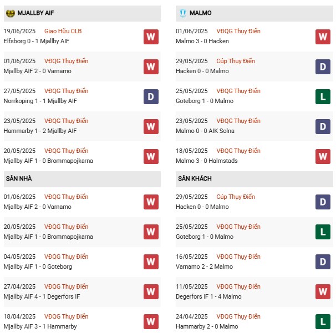Open match Mjallby AIF 3 - 1 Hammarby
Image resolution: width=336 pixels, height=333 pixels.
point(40,326)
